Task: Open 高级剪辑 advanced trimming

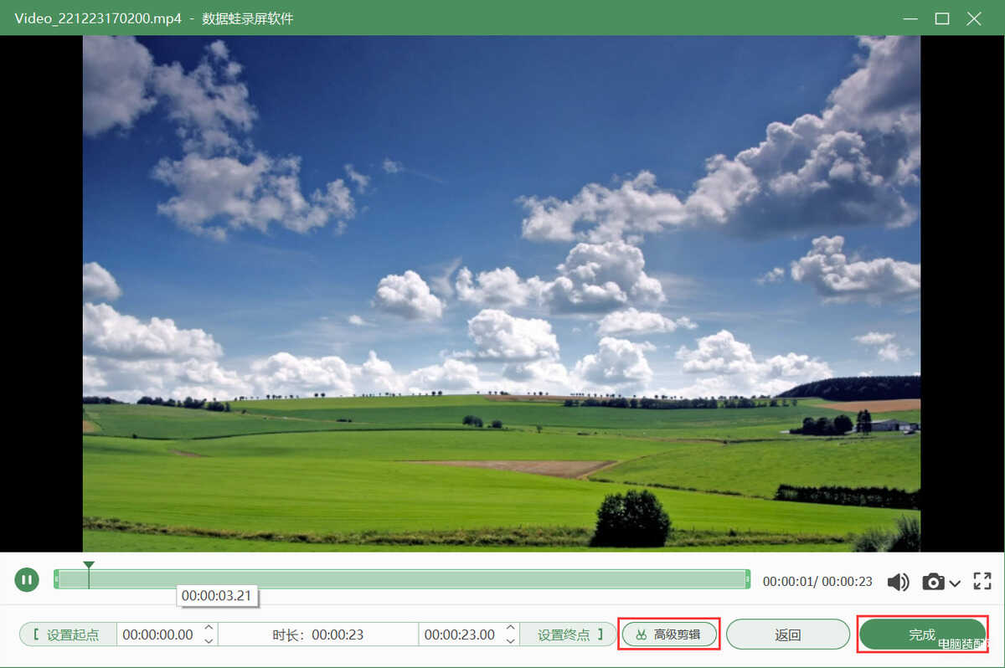Action: pos(669,635)
